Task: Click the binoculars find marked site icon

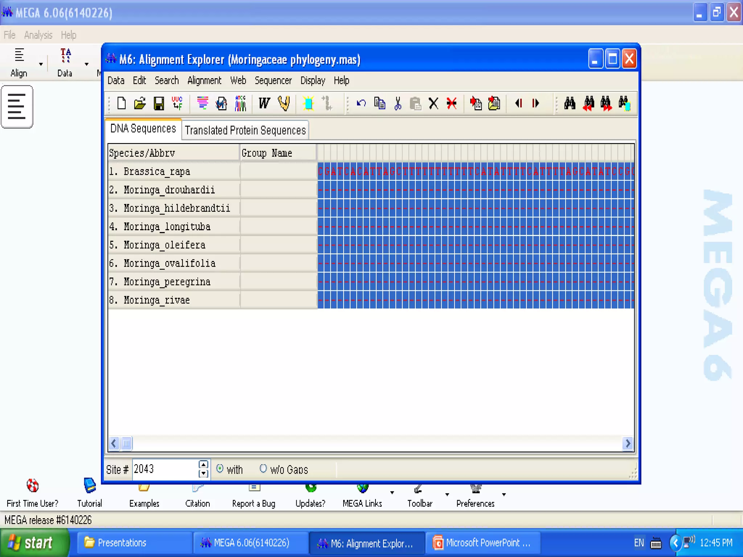Action: click(x=624, y=103)
